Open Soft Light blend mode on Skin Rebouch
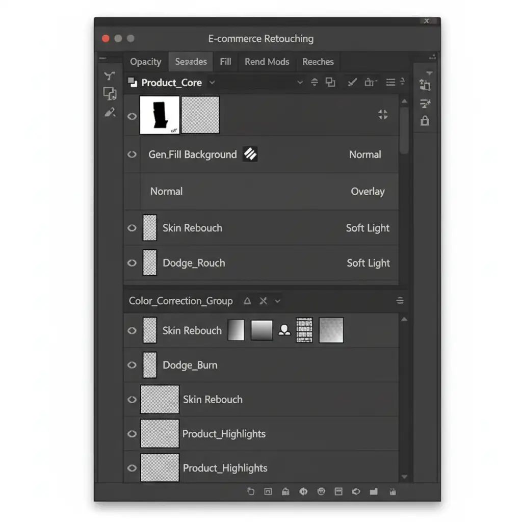Image resolution: width=522 pixels, height=522 pixels. coord(368,228)
